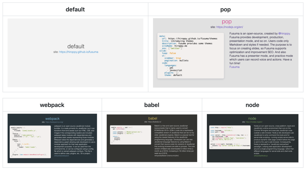This screenshot has width=306, height=170.
Task: Click the "sns: ['twitter']" code line
Action: tap(172, 48)
